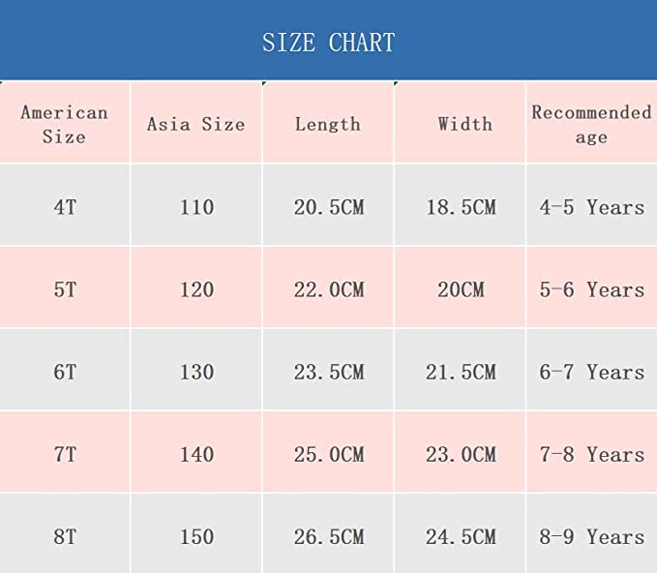Select the Asia Size column header
This screenshot has height=573, width=657.
196,122
